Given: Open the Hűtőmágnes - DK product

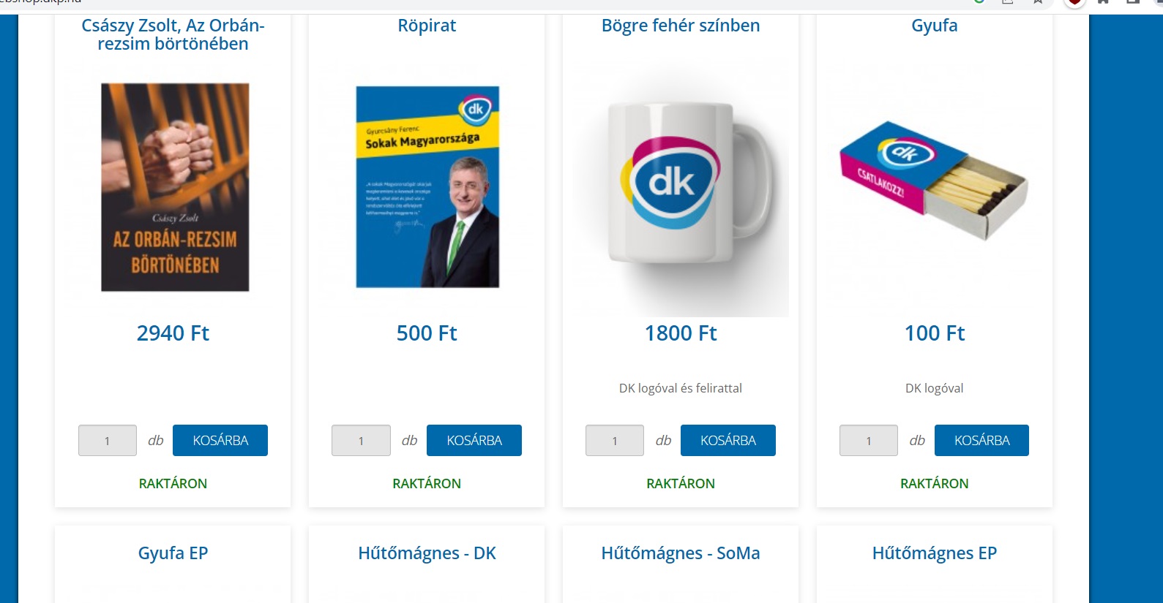Looking at the screenshot, I should point(427,553).
